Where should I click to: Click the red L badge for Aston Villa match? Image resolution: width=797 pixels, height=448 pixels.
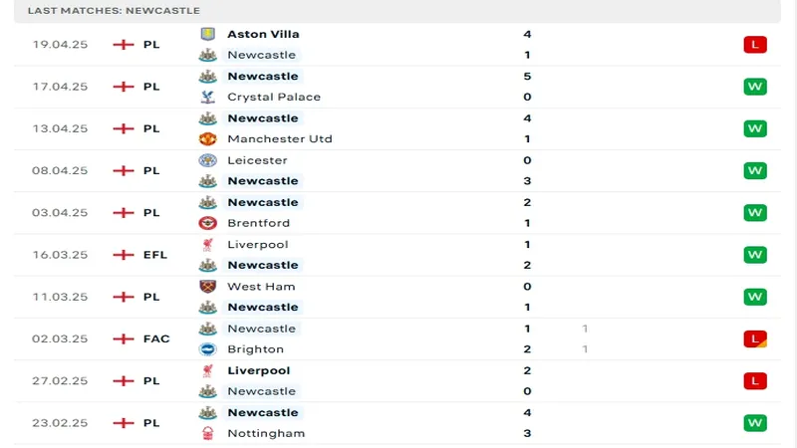click(x=754, y=45)
